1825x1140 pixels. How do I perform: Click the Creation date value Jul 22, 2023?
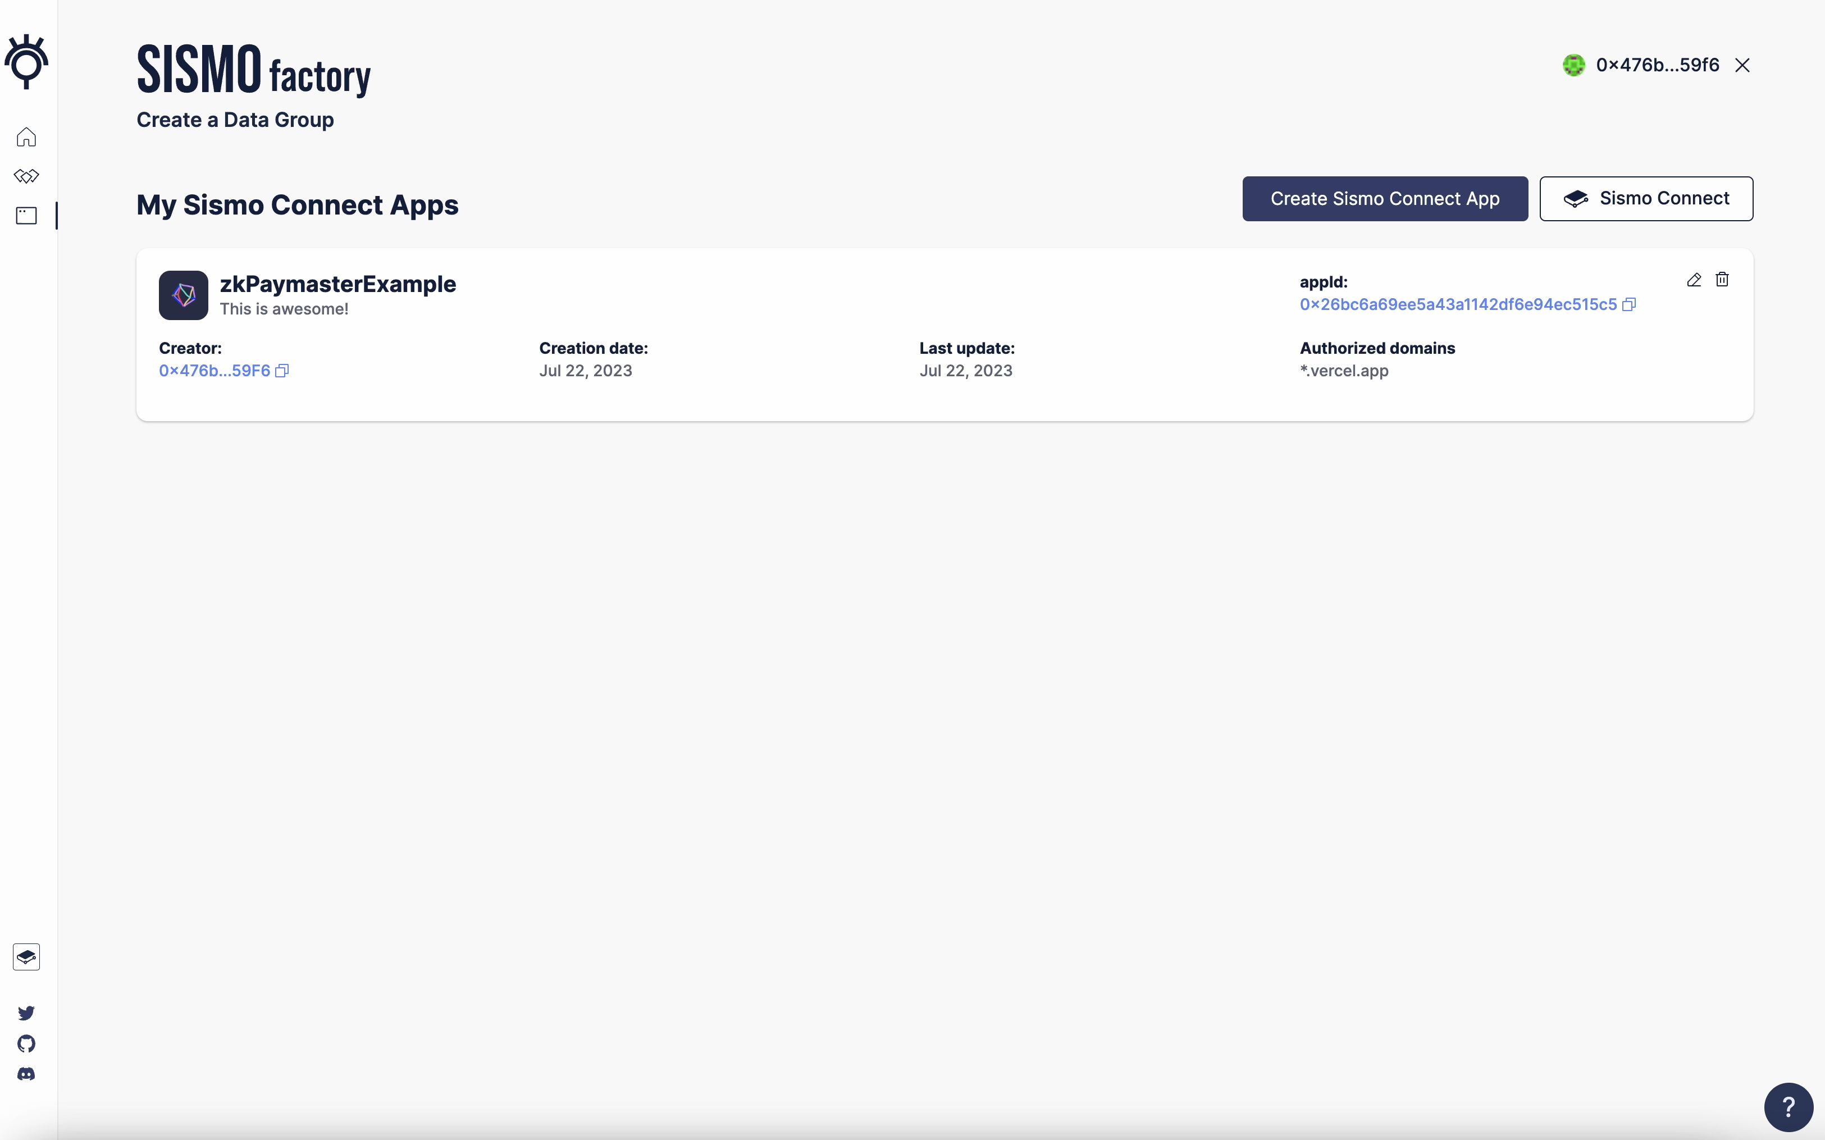[x=586, y=371]
